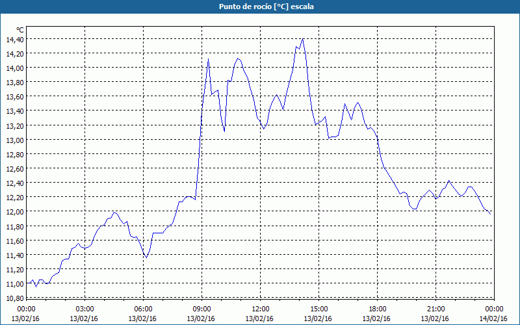Click the 12:00 time axis label

[x=261, y=309]
